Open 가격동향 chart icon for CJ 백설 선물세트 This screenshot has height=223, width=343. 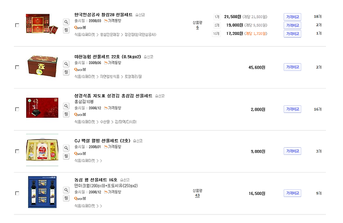pyautogui.click(x=112, y=147)
